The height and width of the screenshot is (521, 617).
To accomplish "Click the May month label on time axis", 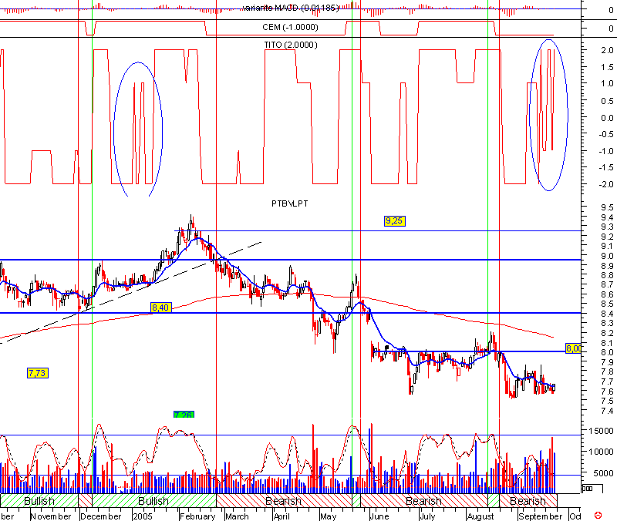I will 329,516.
